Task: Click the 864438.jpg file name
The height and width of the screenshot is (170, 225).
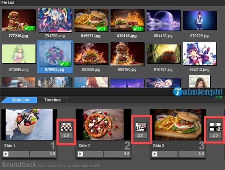Action: (x=163, y=36)
